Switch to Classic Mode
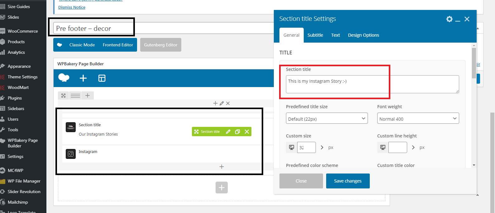This screenshot has height=213, width=495. (x=82, y=45)
